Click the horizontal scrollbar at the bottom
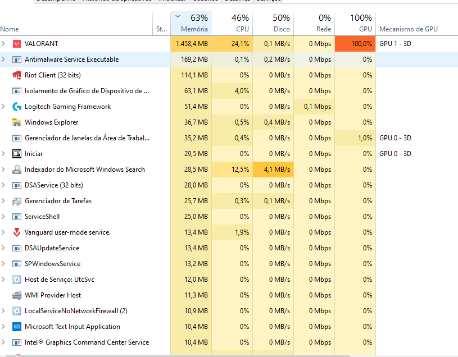 coord(178,356)
